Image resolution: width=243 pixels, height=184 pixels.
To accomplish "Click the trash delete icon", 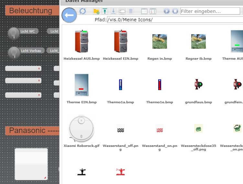I will click(131, 11).
